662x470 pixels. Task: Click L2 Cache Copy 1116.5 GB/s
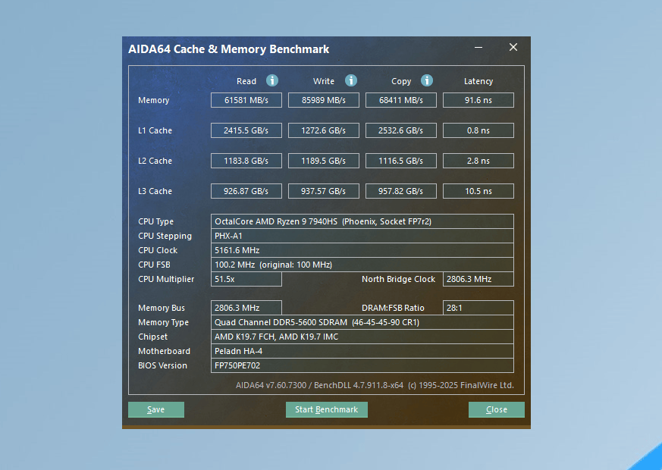click(400, 161)
